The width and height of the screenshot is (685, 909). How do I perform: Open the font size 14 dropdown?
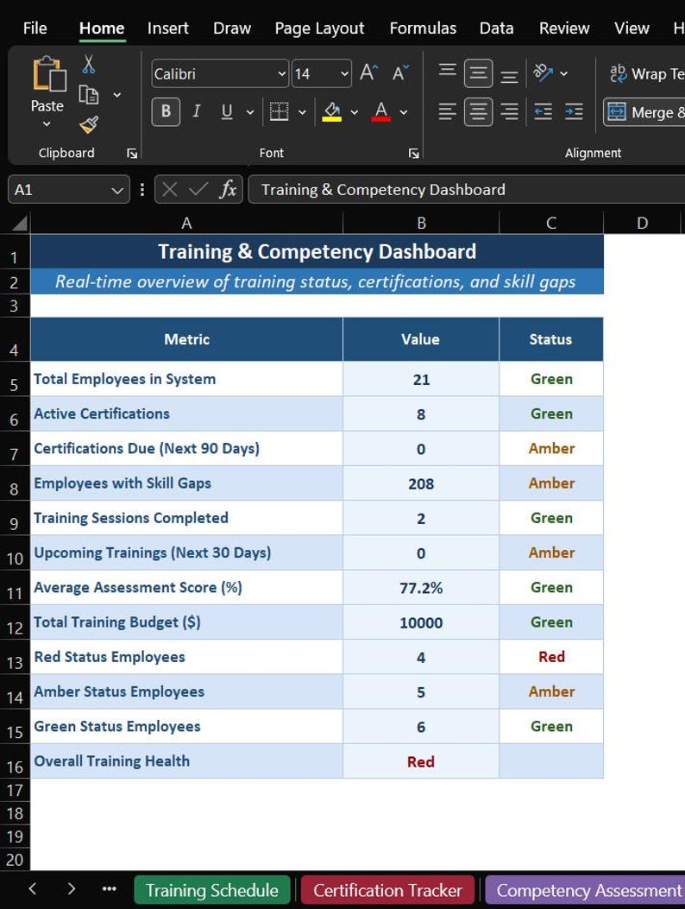(x=344, y=73)
